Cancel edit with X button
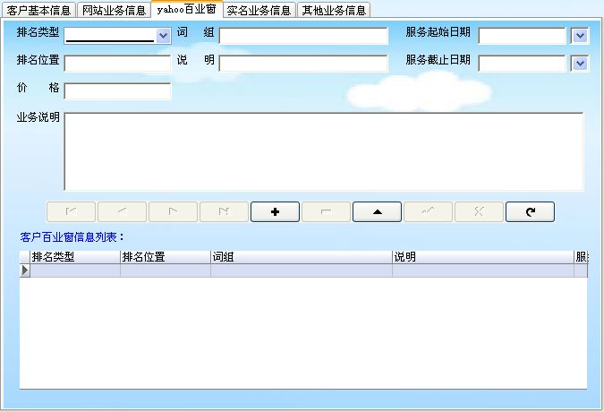The height and width of the screenshot is (412, 604). tap(479, 211)
